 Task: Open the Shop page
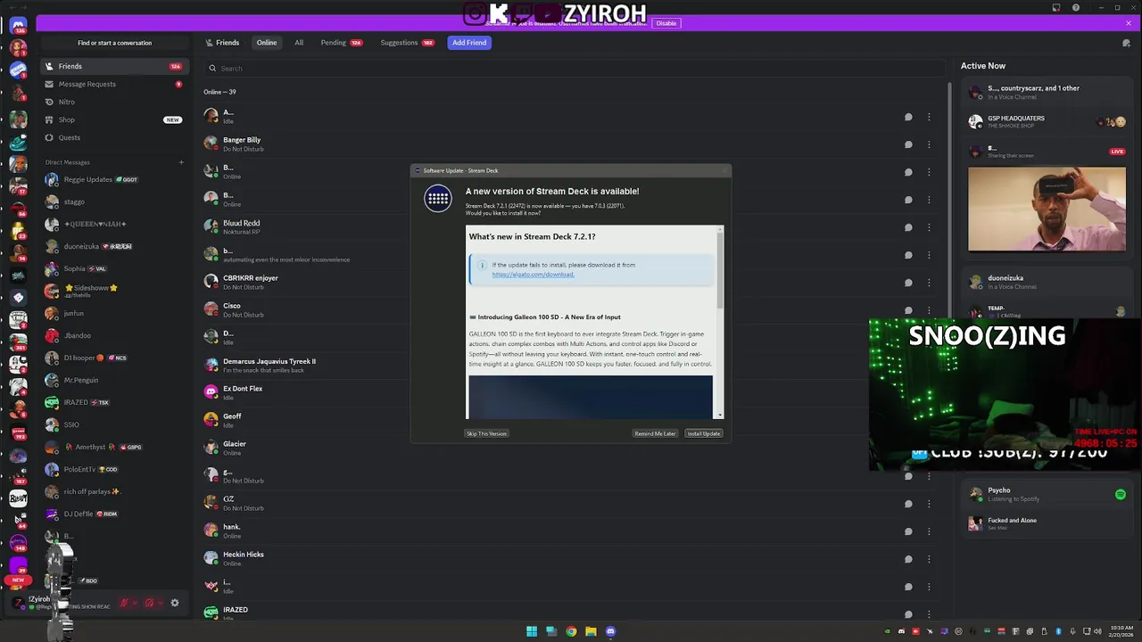click(x=114, y=119)
